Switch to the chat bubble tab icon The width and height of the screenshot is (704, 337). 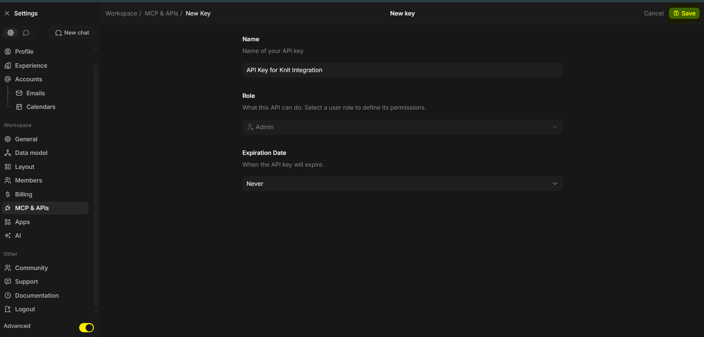click(26, 33)
